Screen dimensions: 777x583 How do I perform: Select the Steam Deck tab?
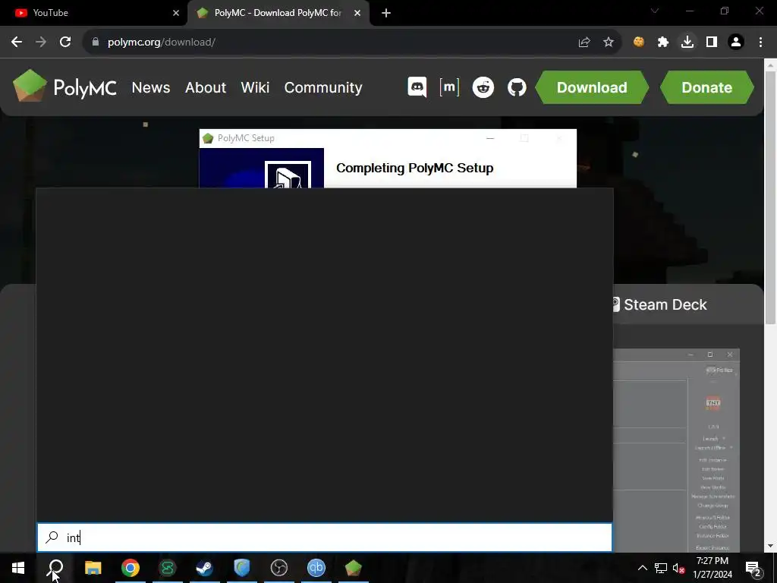click(x=660, y=304)
